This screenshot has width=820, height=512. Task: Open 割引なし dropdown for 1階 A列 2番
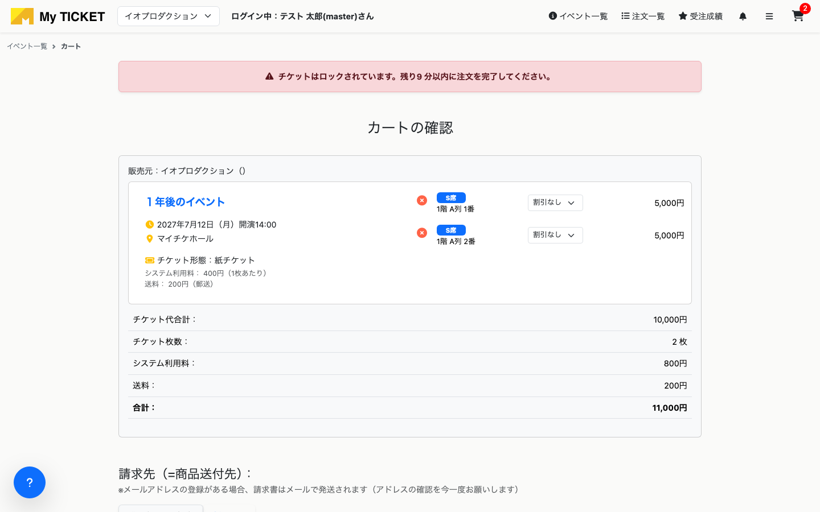point(555,235)
